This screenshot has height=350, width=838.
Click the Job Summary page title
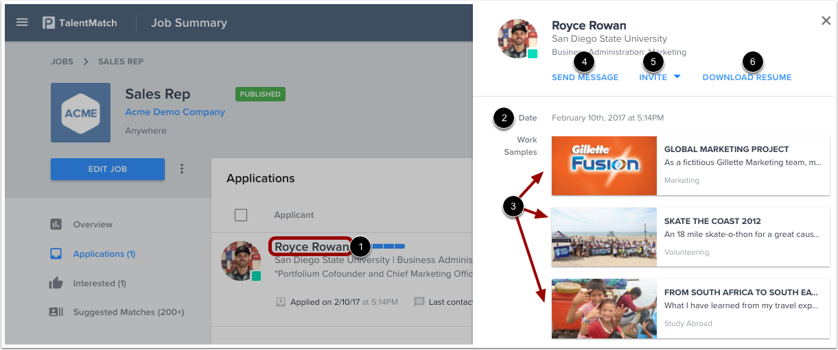tap(189, 23)
